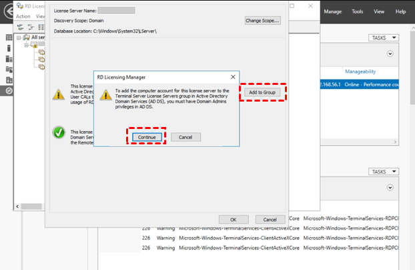Click the green check mark status icon
This screenshot has width=415, height=270.
[59, 132]
